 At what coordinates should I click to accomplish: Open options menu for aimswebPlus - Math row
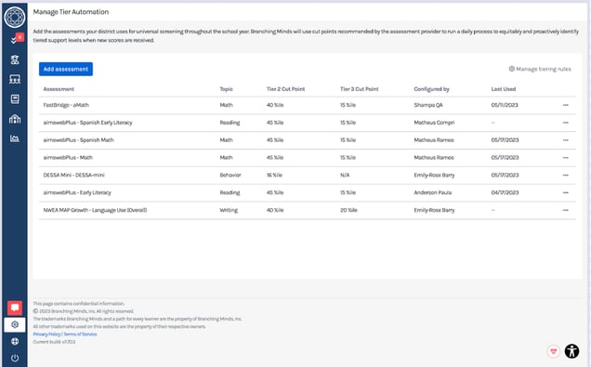click(565, 158)
